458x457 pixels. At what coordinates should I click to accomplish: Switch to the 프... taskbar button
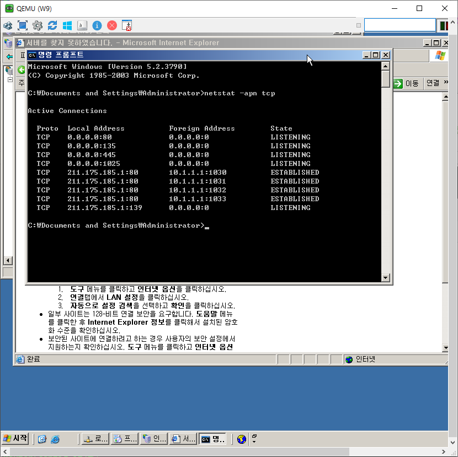point(125,439)
